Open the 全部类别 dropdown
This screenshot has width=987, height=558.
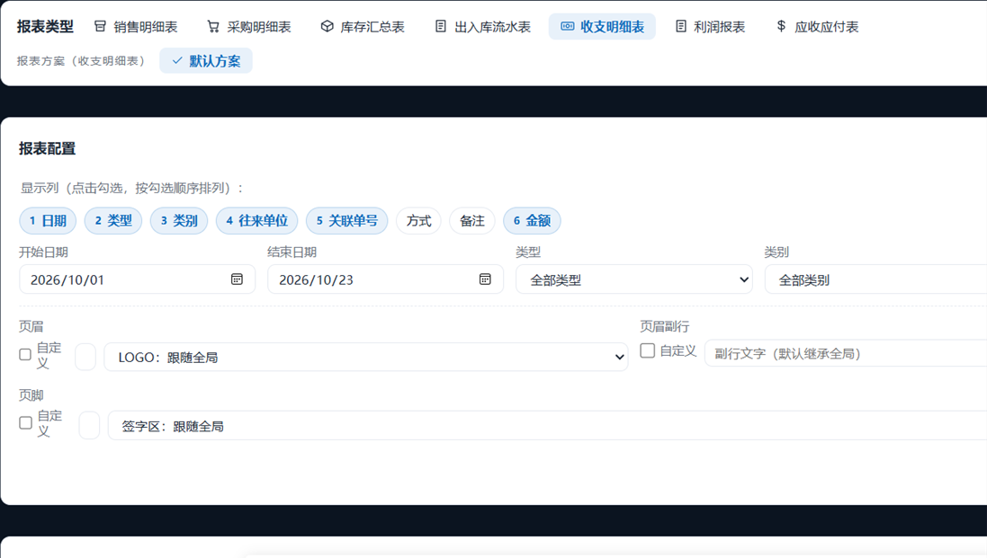876,279
